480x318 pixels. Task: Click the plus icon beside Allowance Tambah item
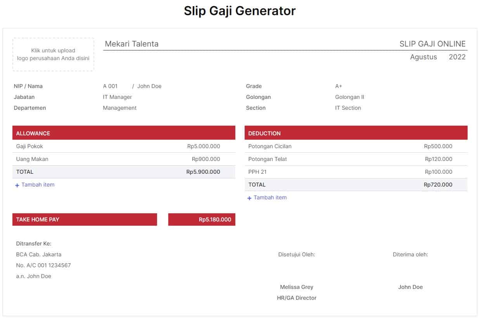(x=17, y=185)
